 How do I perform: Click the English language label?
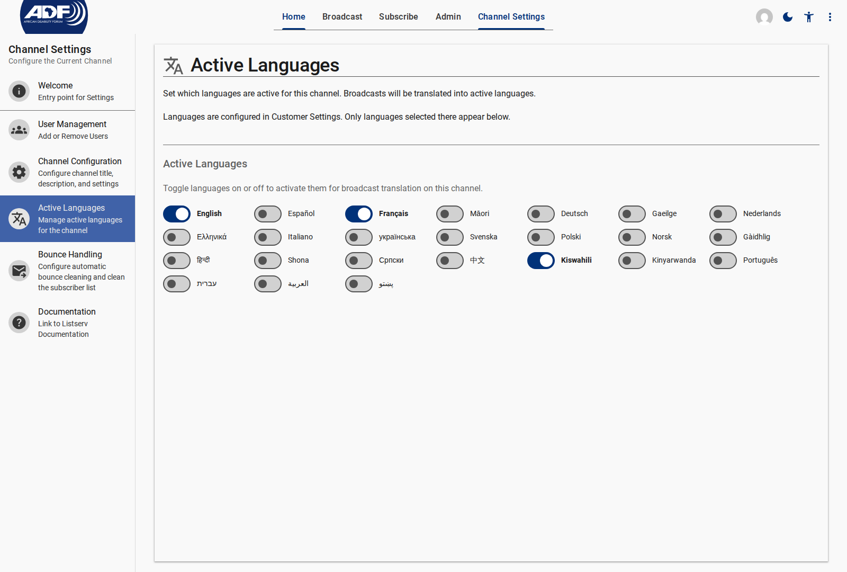point(209,213)
